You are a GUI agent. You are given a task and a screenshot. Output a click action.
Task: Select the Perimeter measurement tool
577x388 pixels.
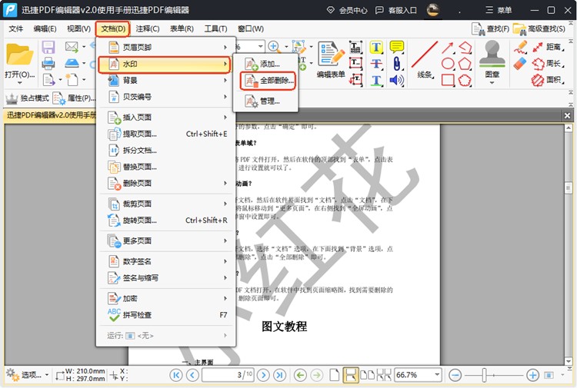[548, 64]
